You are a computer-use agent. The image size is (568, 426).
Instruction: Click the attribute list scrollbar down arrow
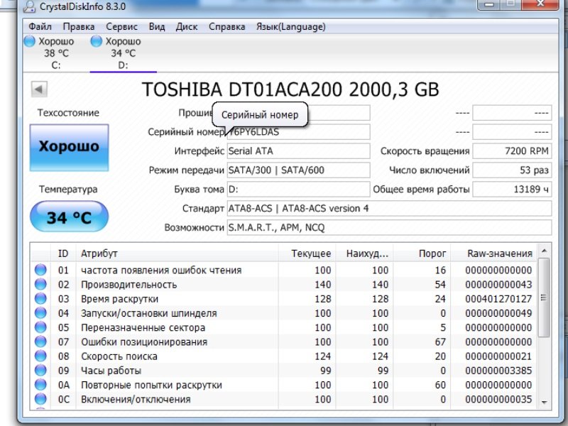click(544, 402)
